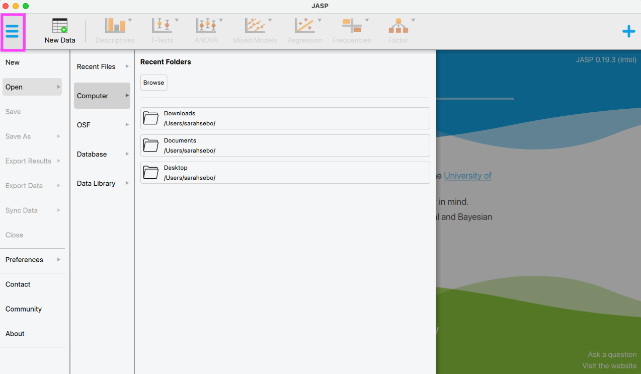Image resolution: width=641 pixels, height=374 pixels.
Task: Open the Desktop folder entry
Action: pyautogui.click(x=285, y=173)
